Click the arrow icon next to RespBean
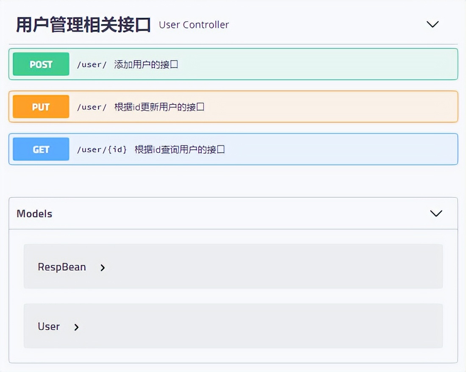466x372 pixels. point(102,267)
